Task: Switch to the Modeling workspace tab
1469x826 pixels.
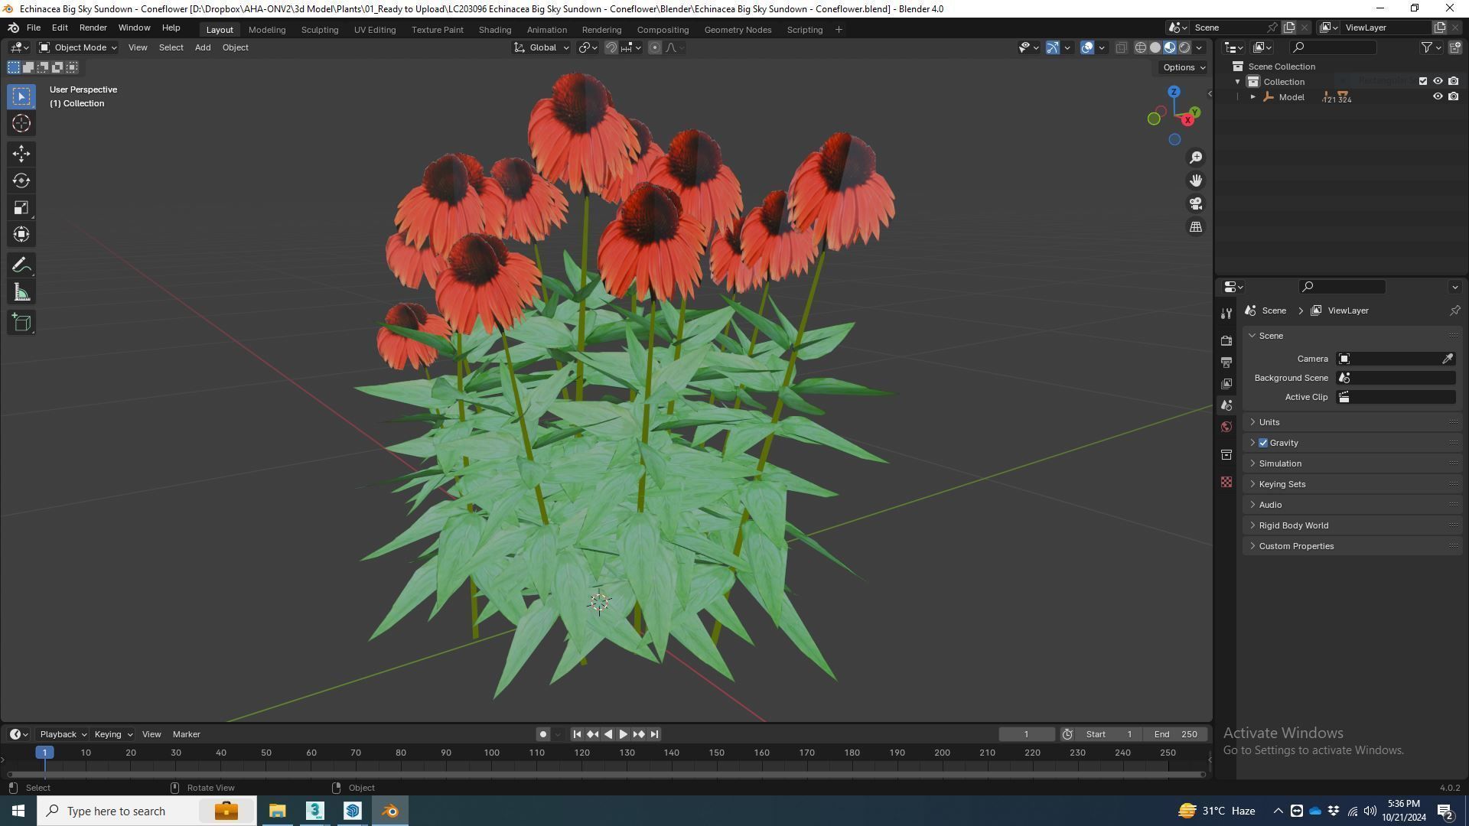Action: (x=267, y=30)
